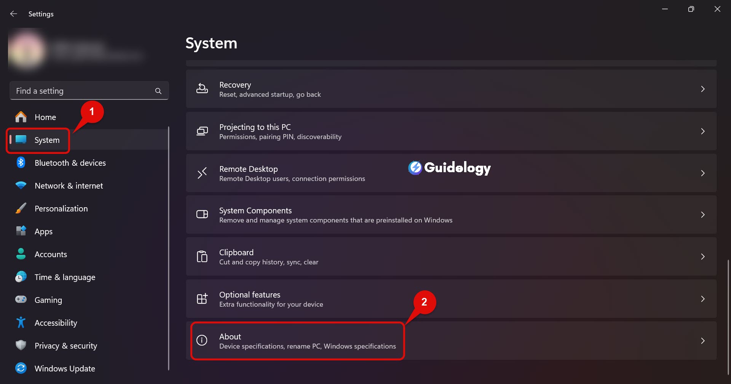This screenshot has width=731, height=384.
Task: Click the back arrow in Settings
Action: tap(14, 14)
